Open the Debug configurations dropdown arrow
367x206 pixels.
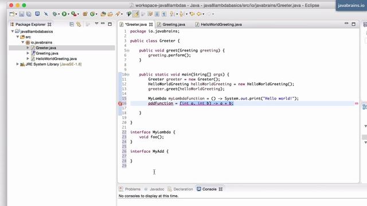58,14
